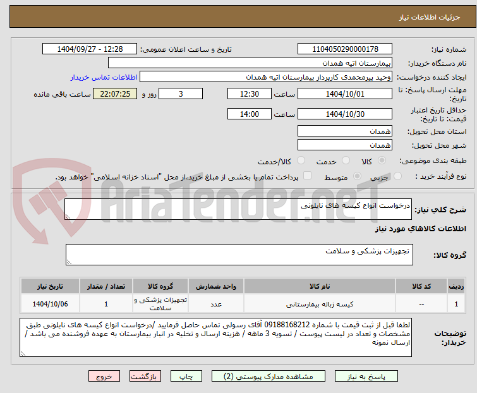The image size is (477, 393).
Task: Click the نام کالا column header
Action: (320, 286)
